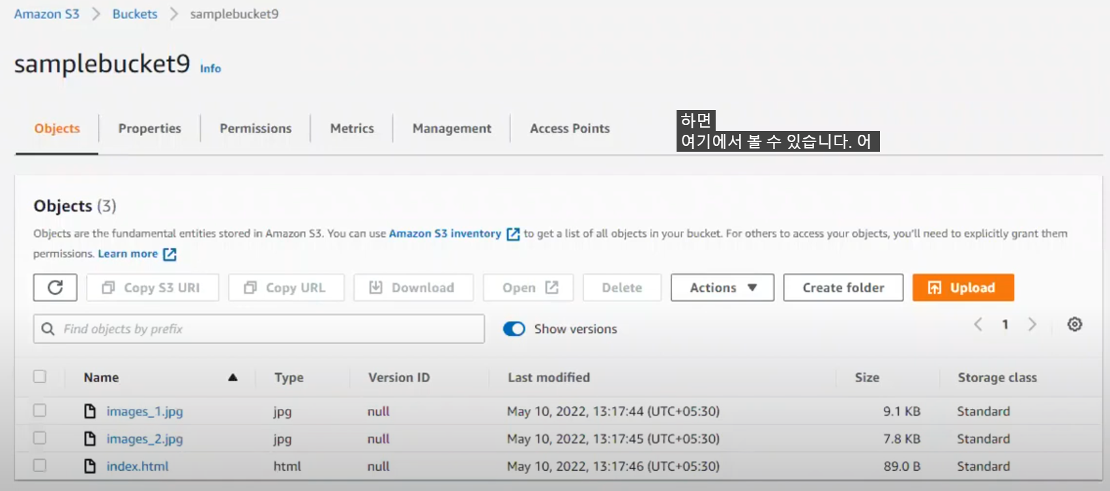Go to next page arrow
The image size is (1110, 491).
click(1032, 324)
